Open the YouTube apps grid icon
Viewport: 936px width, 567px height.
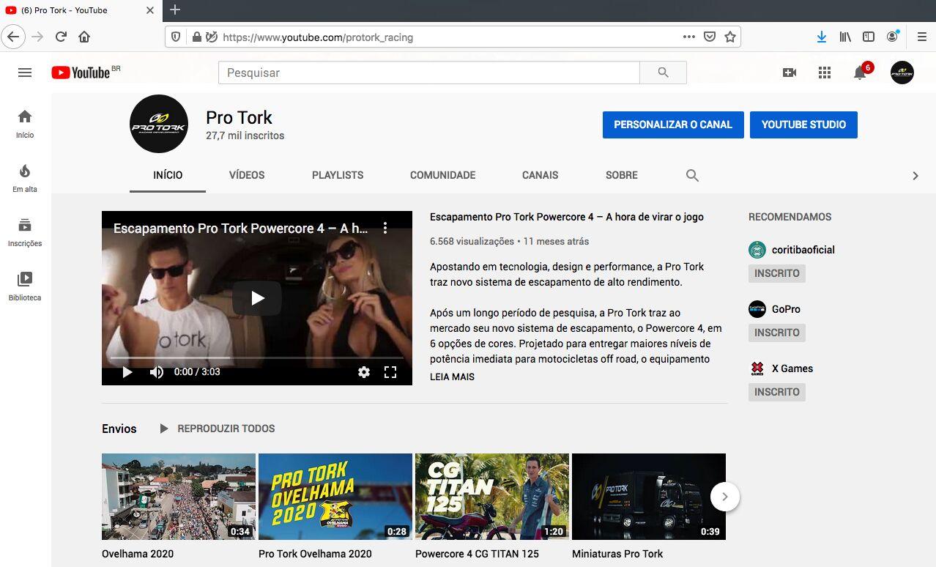pyautogui.click(x=824, y=72)
